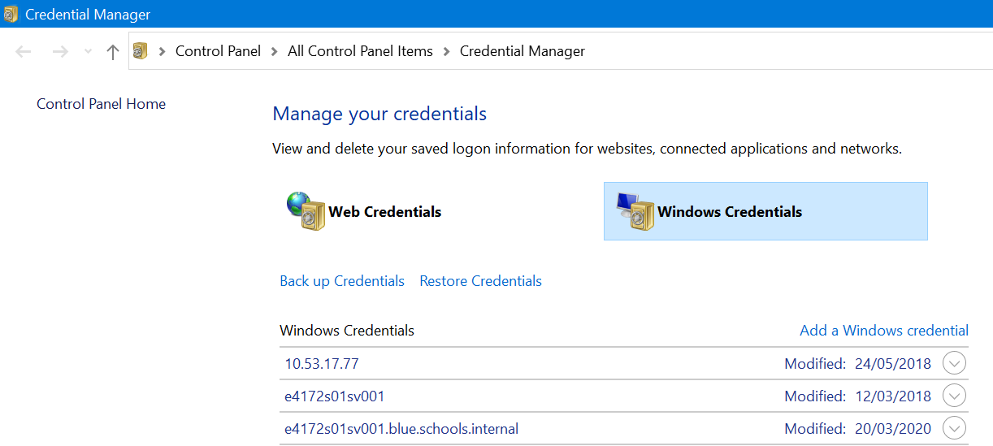Expand the 10.53.17.77 credential entry
The width and height of the screenshot is (993, 446).
954,364
